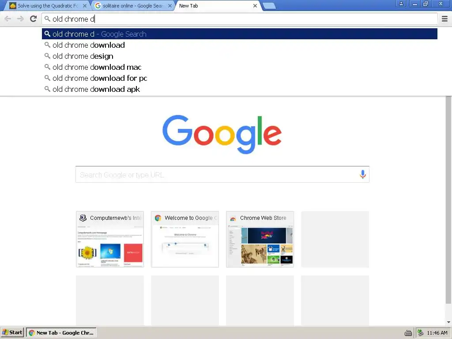The image size is (452, 339).
Task: Close the 'Solve using the Quadratic' tab
Action: 84,6
